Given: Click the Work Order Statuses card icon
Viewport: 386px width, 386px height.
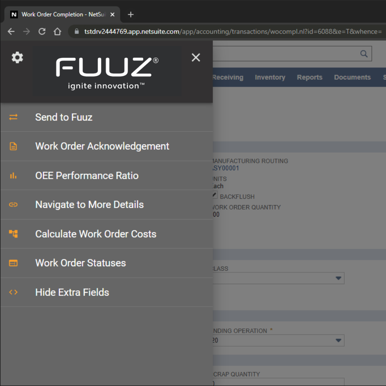Looking at the screenshot, I should click(x=13, y=263).
